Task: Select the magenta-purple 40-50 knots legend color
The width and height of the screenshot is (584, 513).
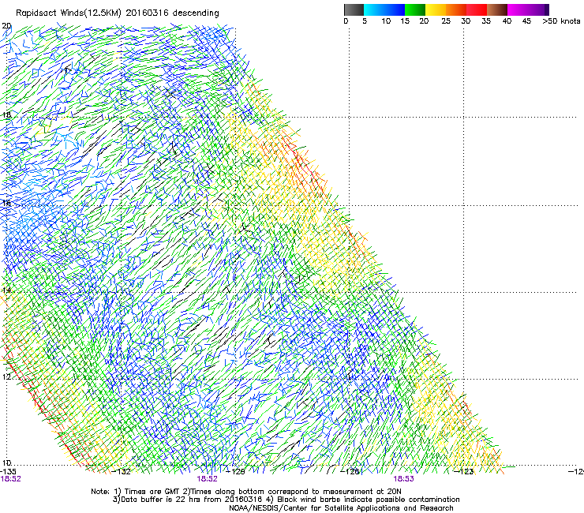Action: pyautogui.click(x=528, y=9)
